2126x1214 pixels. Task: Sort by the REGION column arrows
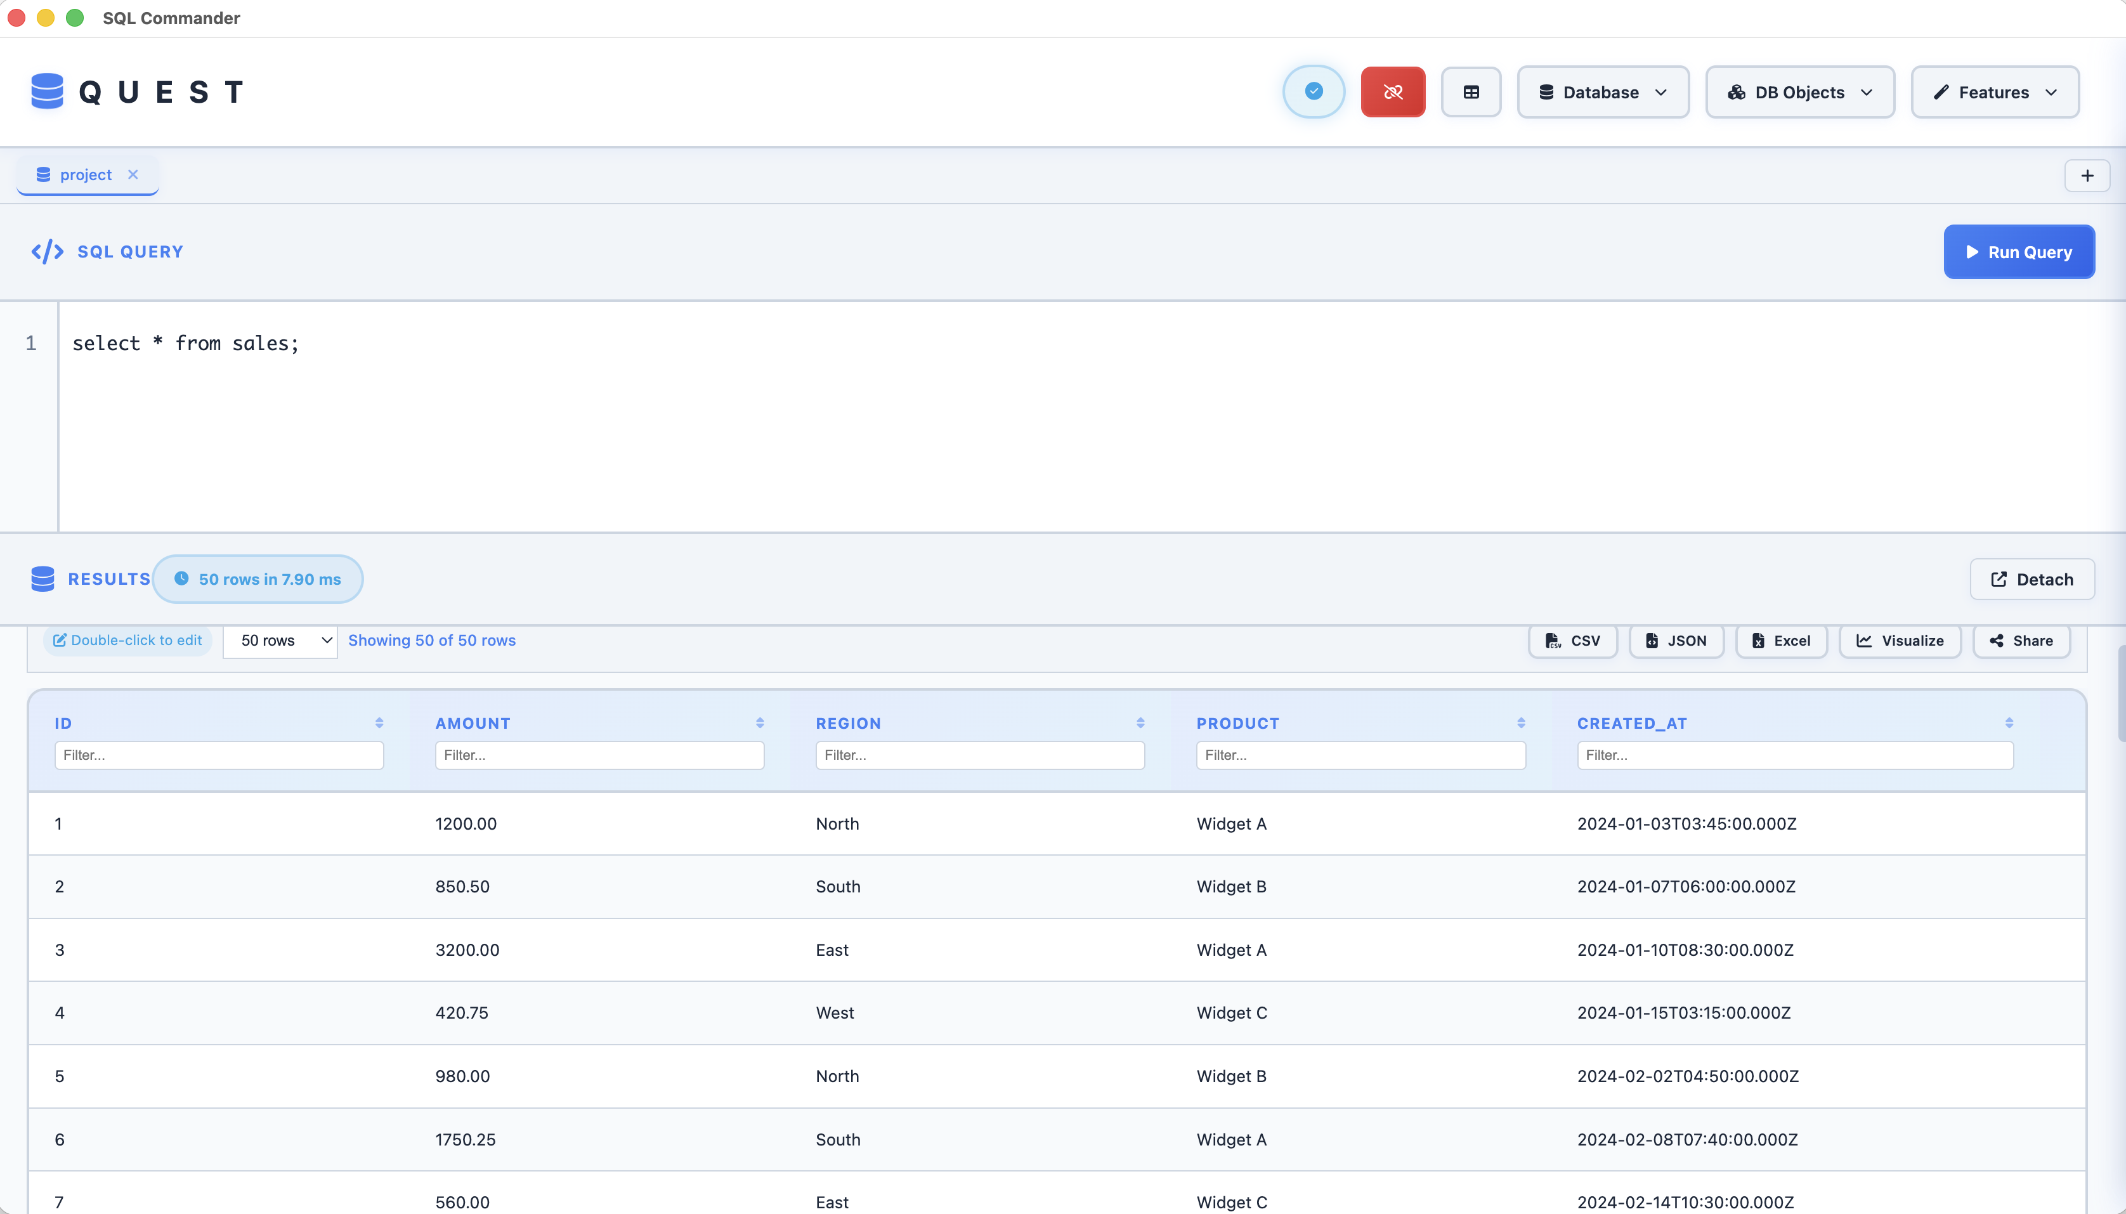pos(1140,723)
